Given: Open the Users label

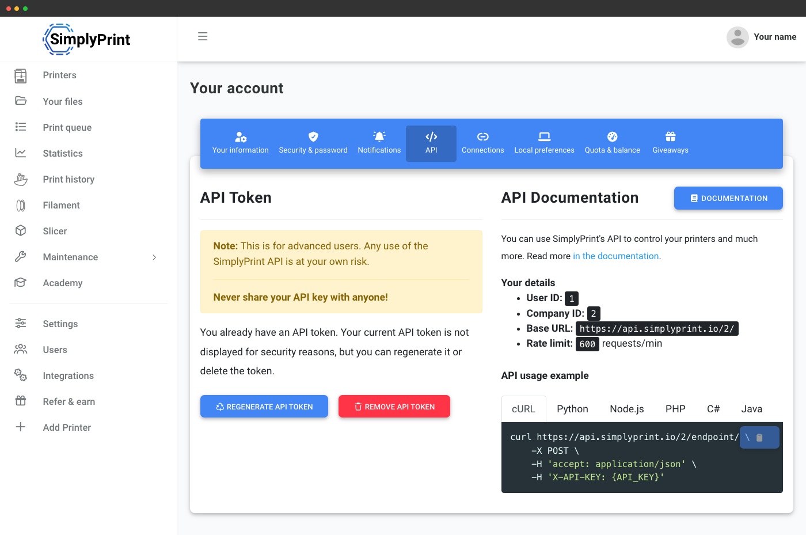Looking at the screenshot, I should tap(55, 350).
